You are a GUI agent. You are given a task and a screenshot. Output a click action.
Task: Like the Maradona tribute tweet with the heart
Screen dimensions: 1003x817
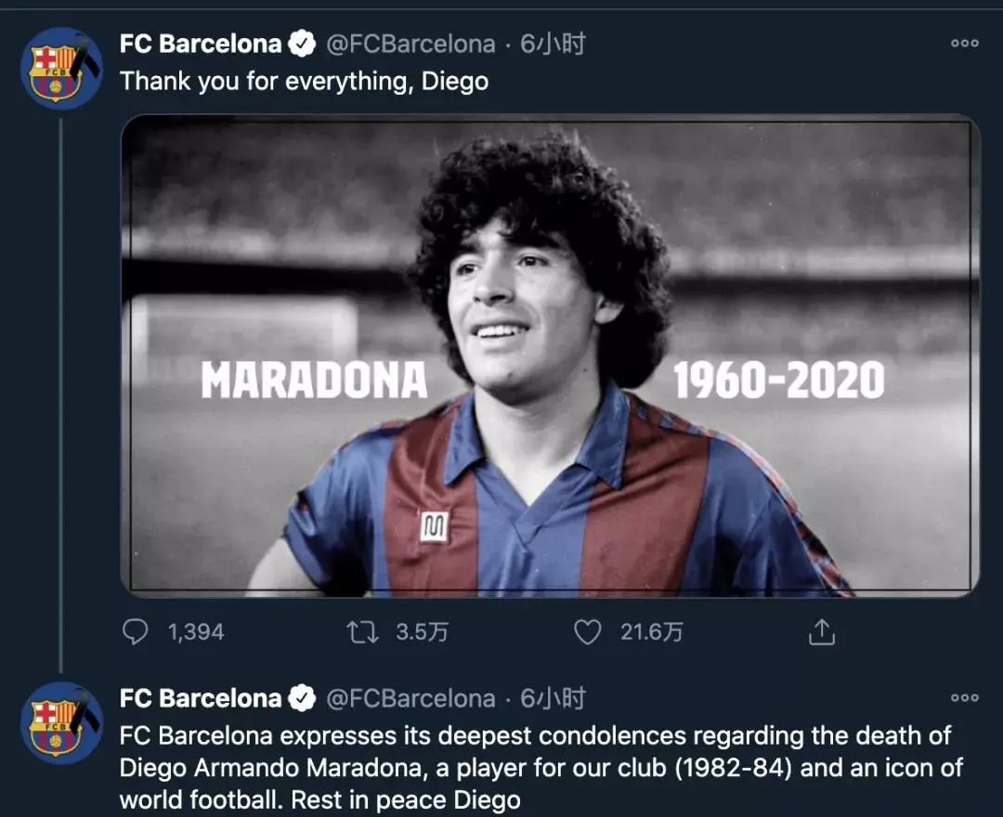point(587,632)
